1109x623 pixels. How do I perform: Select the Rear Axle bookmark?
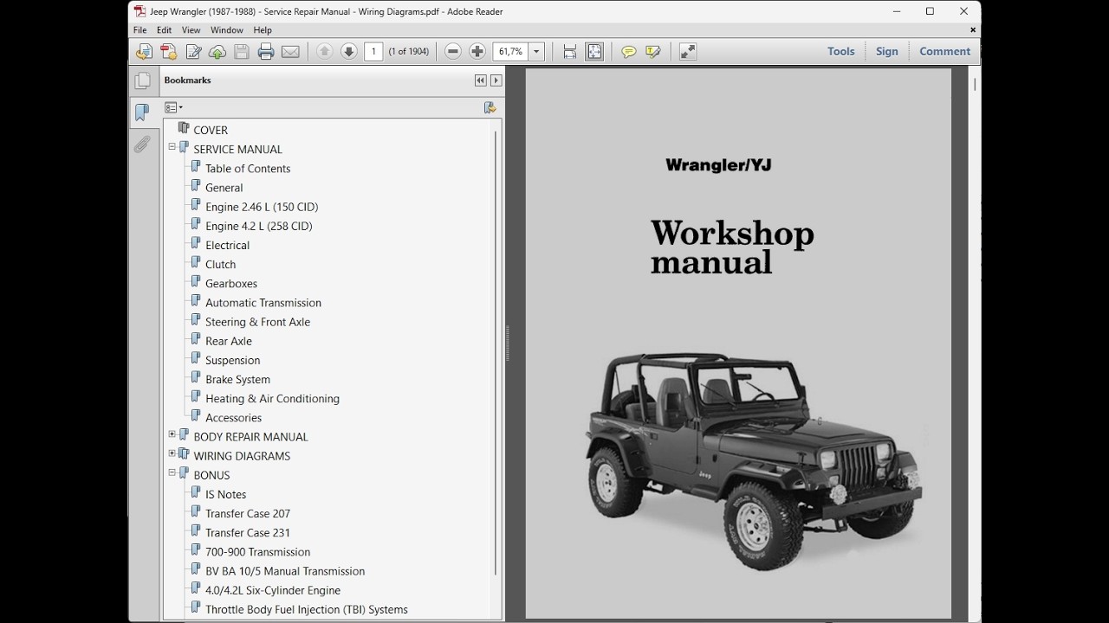pyautogui.click(x=229, y=341)
